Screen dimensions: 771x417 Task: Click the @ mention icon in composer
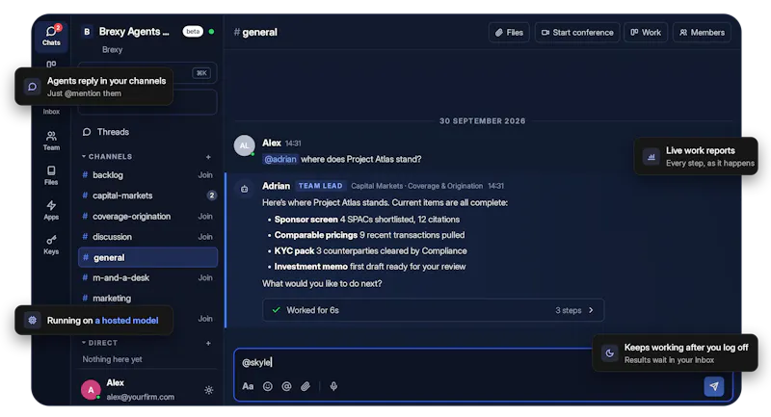pyautogui.click(x=286, y=386)
